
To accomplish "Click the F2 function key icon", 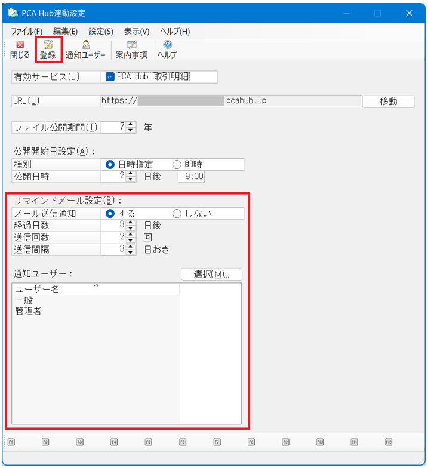I will (x=45, y=442).
